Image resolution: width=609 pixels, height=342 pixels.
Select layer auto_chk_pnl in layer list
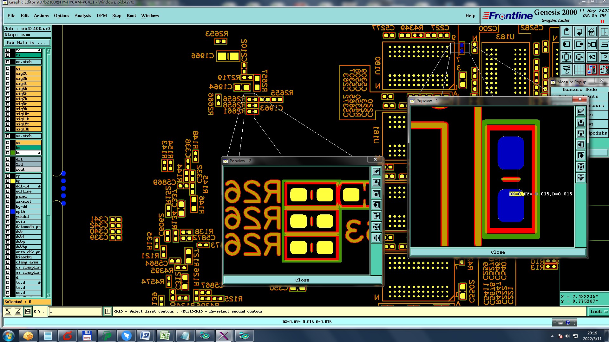29,252
